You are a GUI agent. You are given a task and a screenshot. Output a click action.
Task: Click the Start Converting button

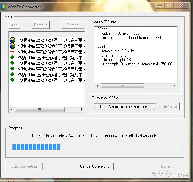[x=24, y=166]
